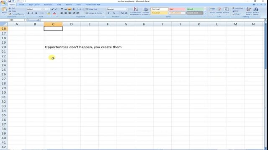Increase the cell indent

tap(78, 13)
